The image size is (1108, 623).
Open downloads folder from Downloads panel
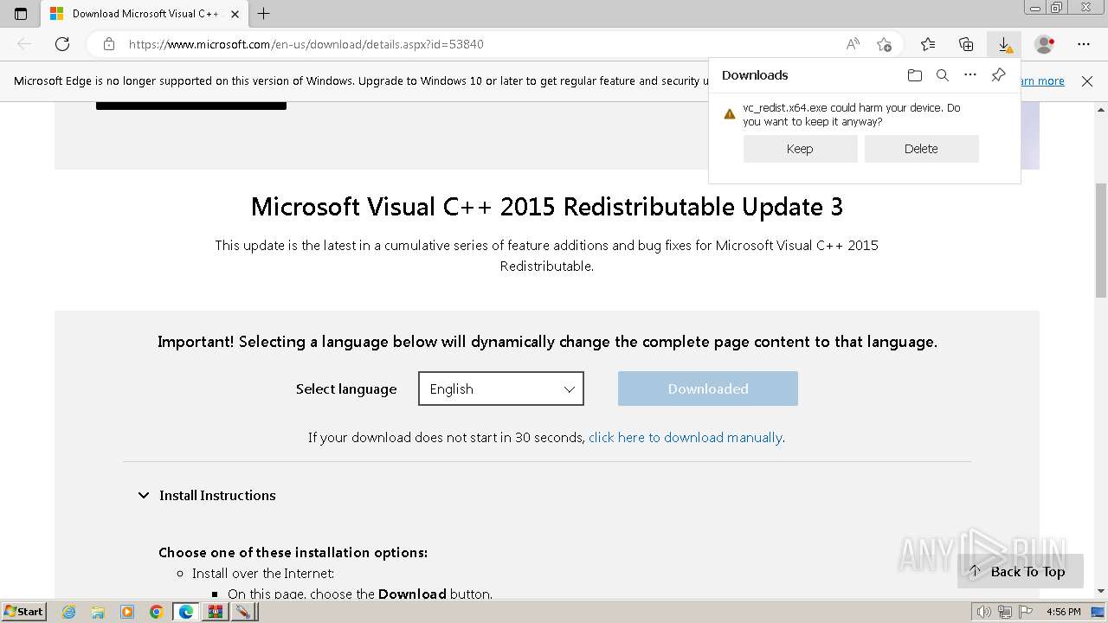coord(915,75)
